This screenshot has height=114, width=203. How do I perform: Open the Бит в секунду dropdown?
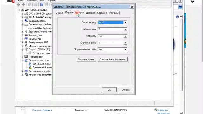point(125,22)
